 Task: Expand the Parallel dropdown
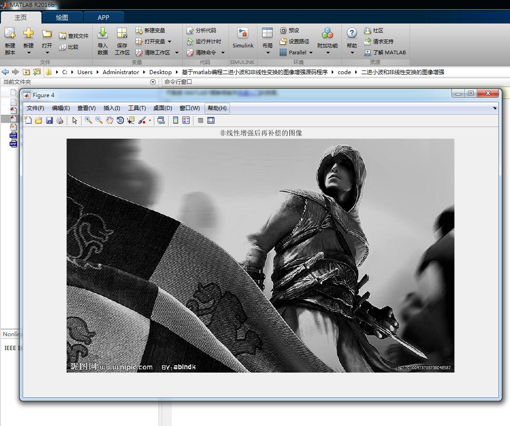296,53
